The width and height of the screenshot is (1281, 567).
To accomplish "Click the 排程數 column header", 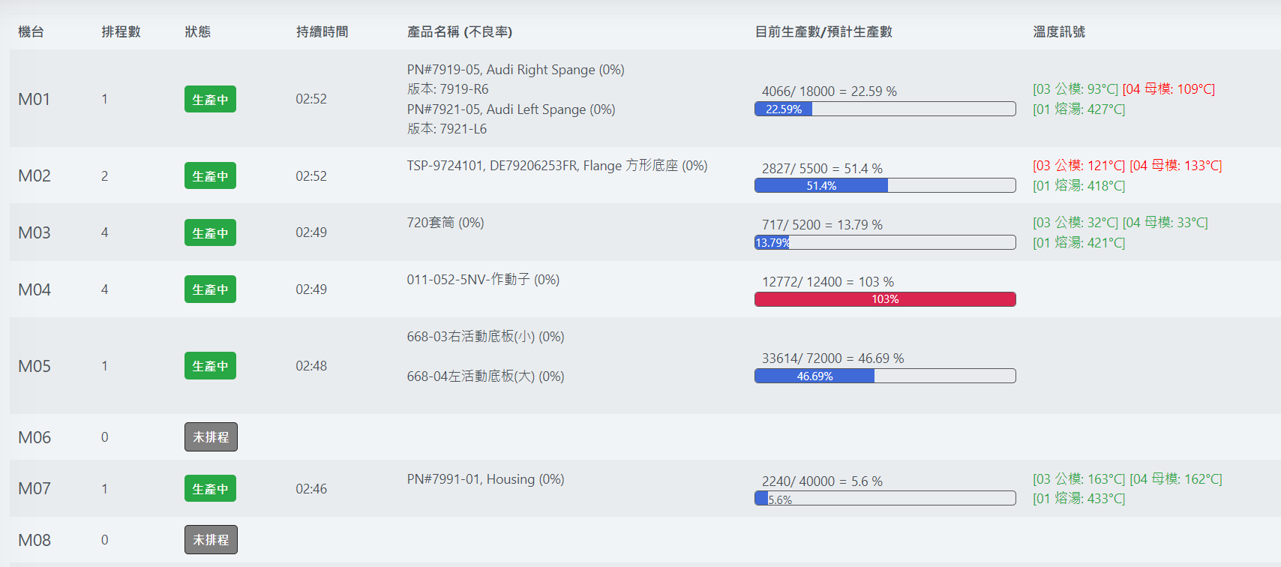I will coord(121,31).
